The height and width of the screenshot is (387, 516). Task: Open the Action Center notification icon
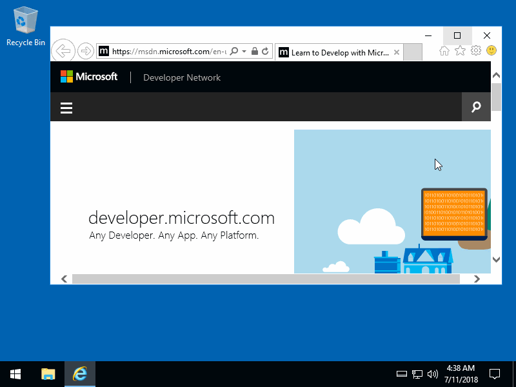point(495,374)
